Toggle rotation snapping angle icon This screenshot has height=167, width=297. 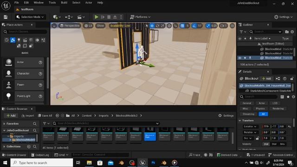[x=194, y=26]
